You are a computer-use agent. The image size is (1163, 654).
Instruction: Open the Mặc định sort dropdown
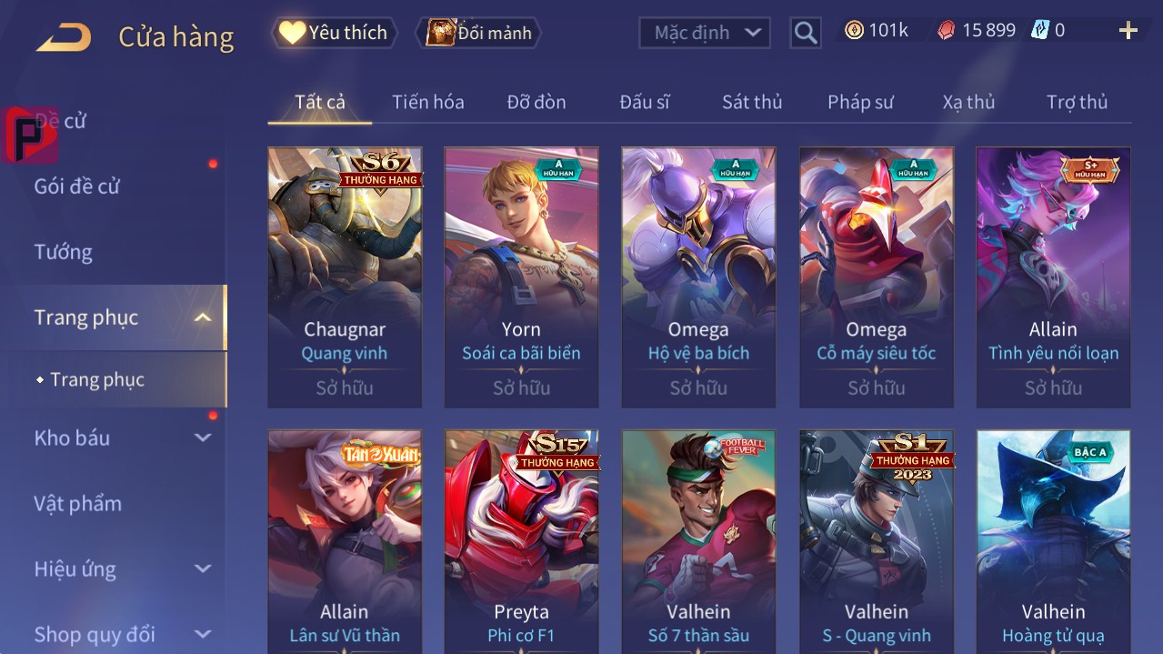coord(705,33)
